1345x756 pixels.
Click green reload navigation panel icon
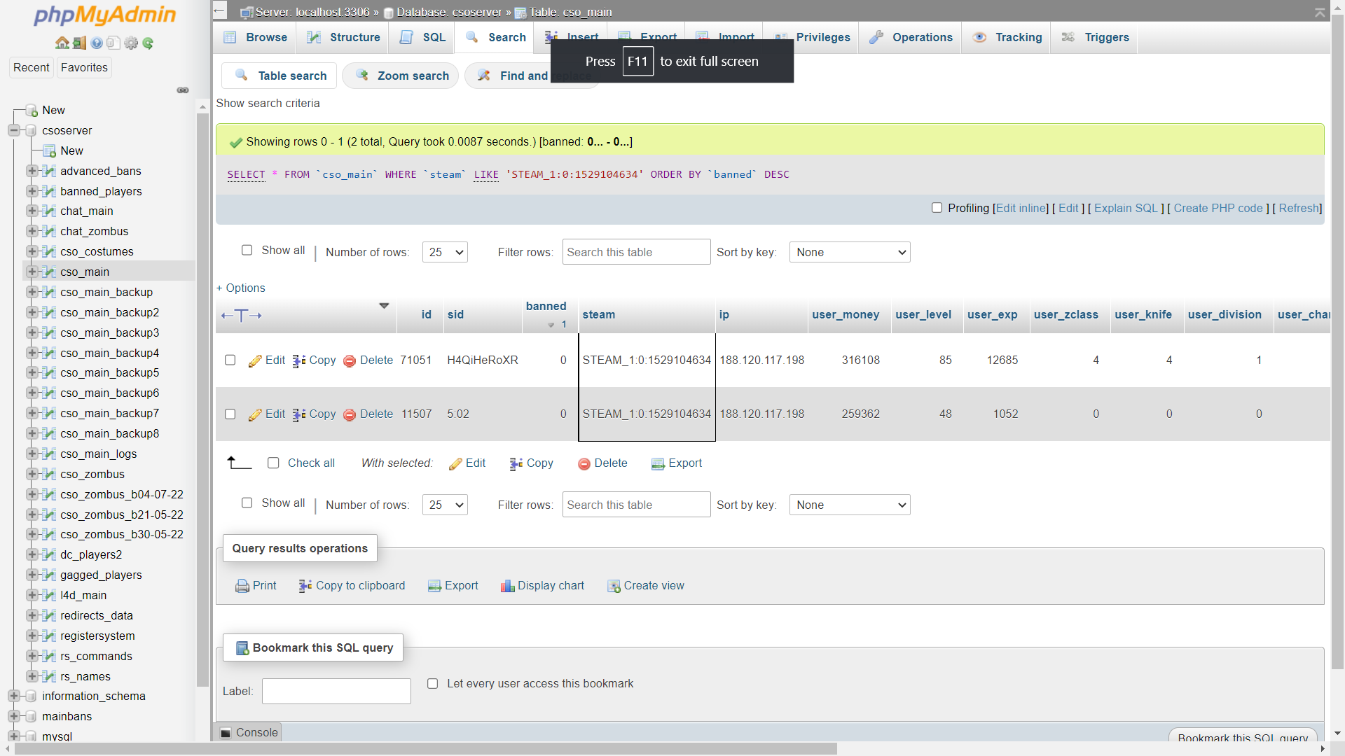(x=148, y=43)
